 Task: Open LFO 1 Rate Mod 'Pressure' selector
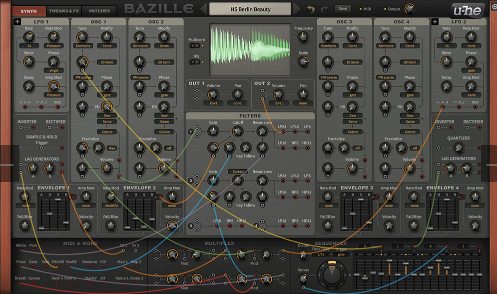(53, 46)
